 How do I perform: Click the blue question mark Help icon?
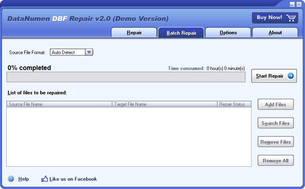click(x=11, y=179)
